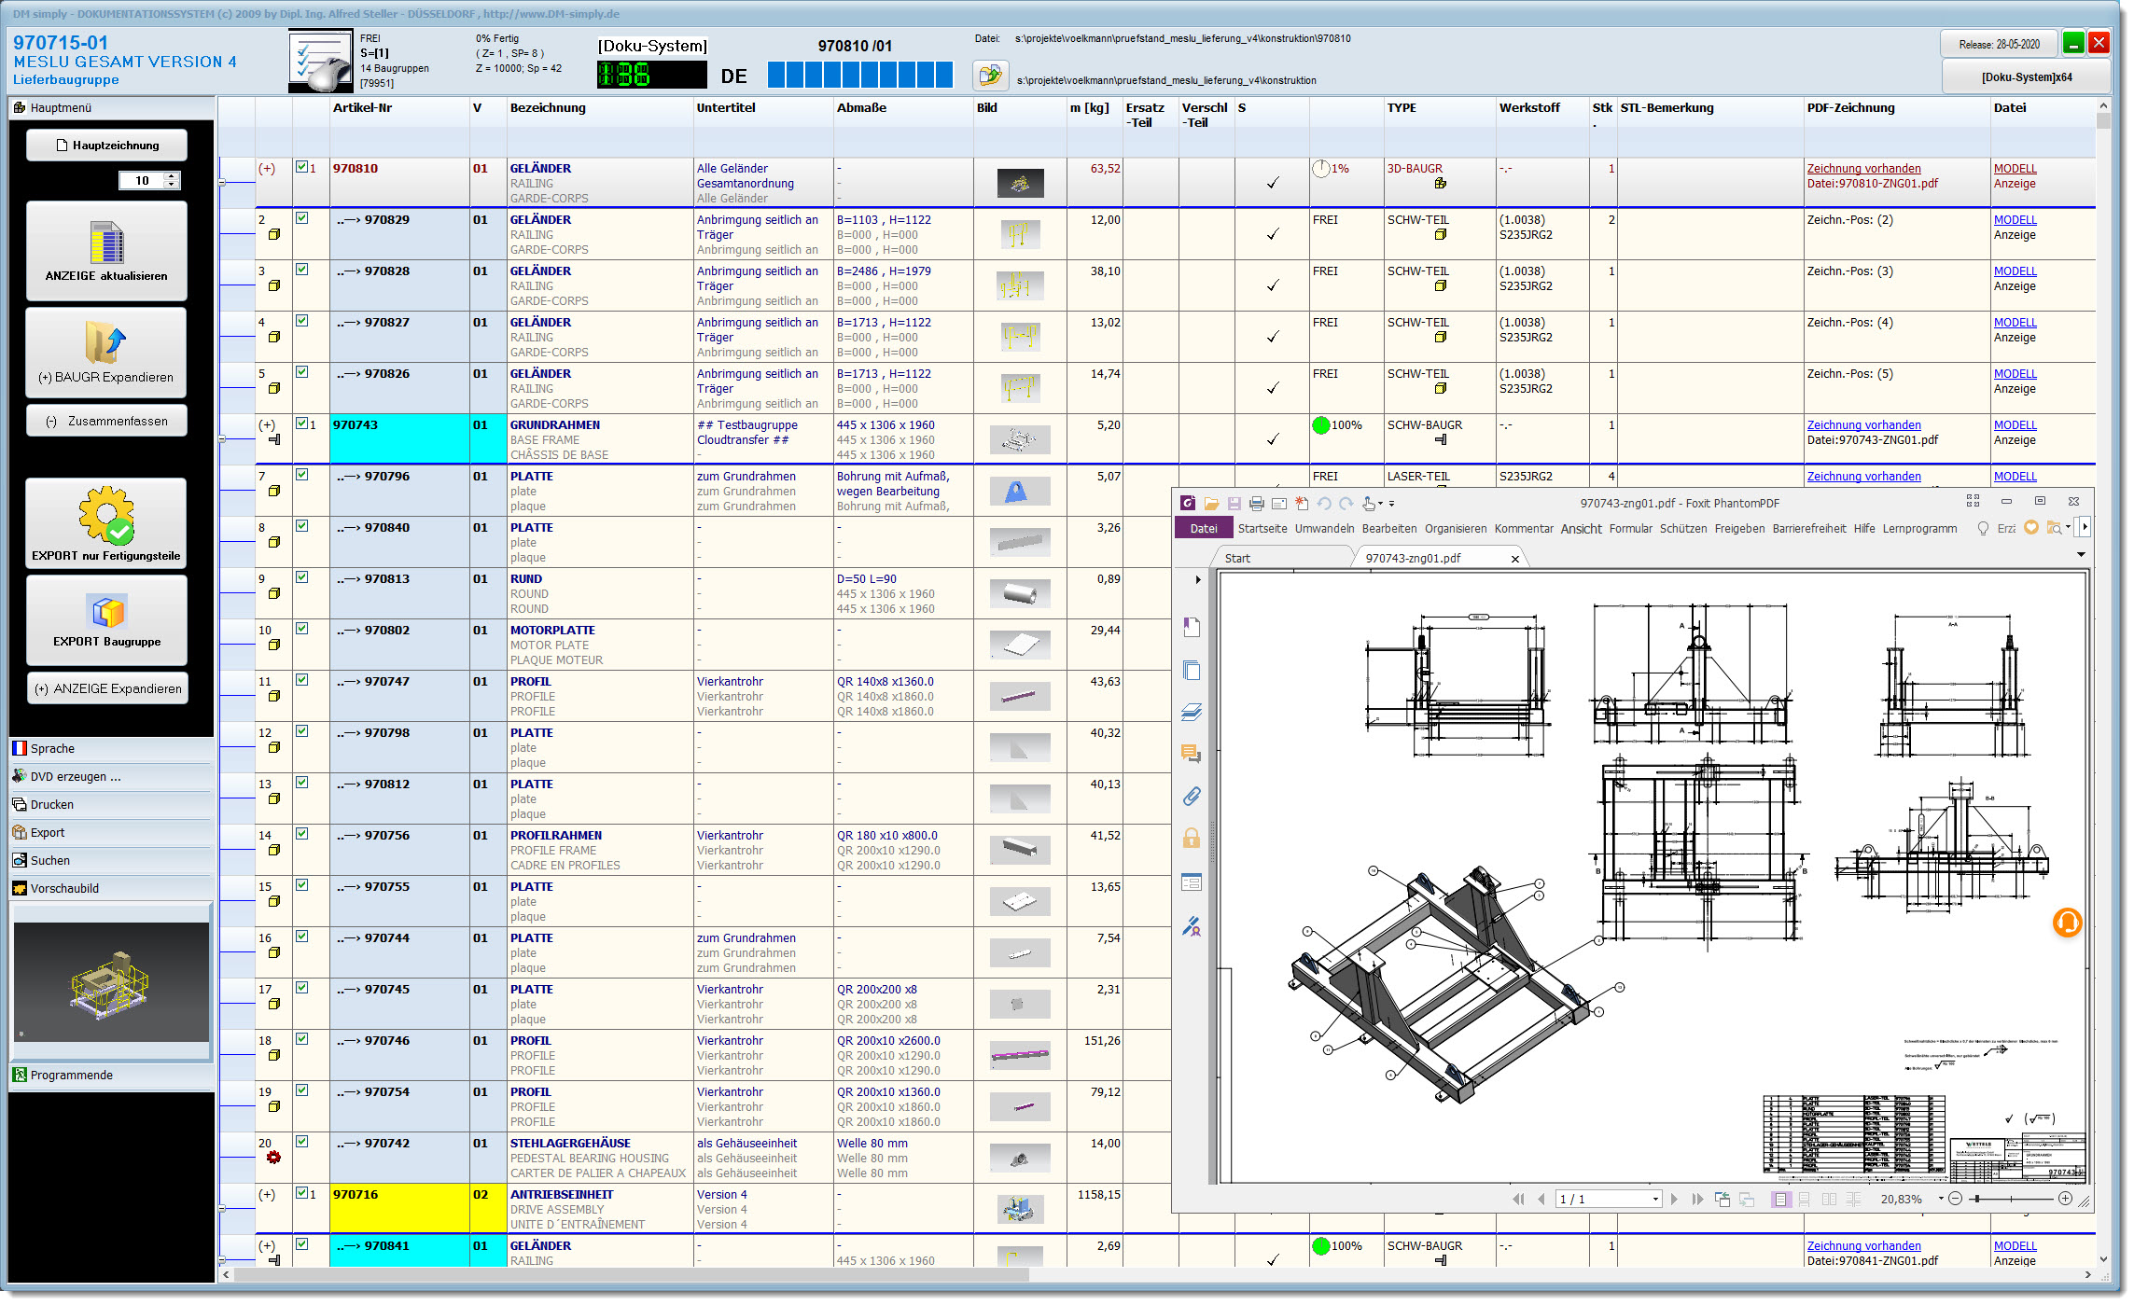Select facing pages view in Foxit

point(1829,1200)
